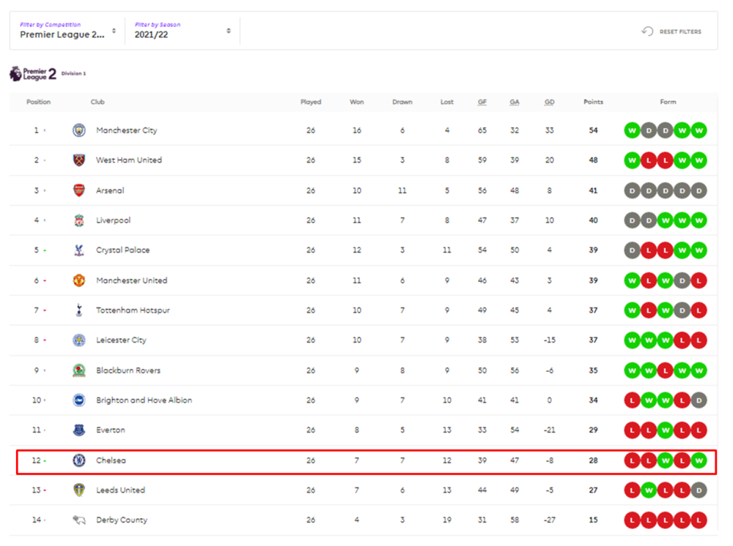Click the Liverpool club crest
Screen dimensions: 733x546
(79, 220)
